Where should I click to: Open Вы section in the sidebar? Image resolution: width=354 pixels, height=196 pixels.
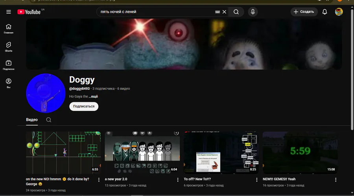pyautogui.click(x=9, y=83)
